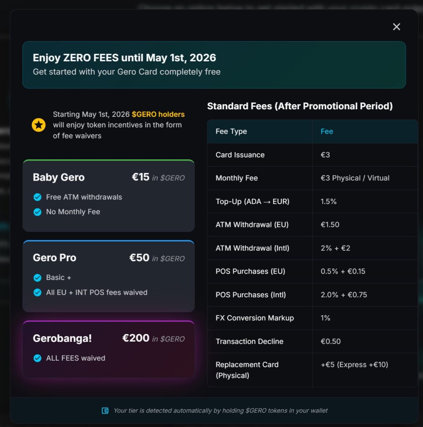The image size is (423, 427).
Task: Click the $GERO holders highlighted text
Action: pos(158,114)
